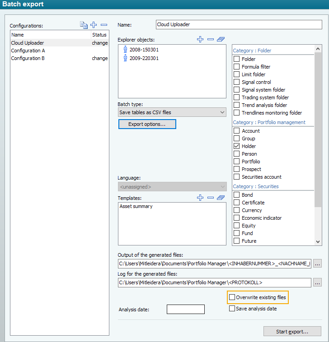Add a new configuration with the plus icon
This screenshot has width=329, height=342.
94,25
